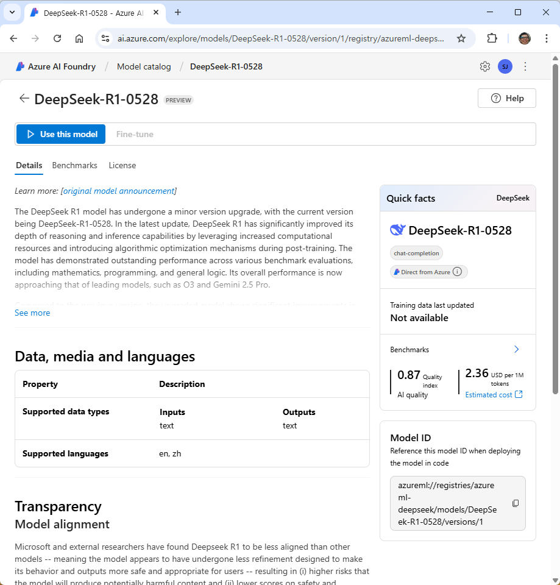Click the Fine-tune button

pyautogui.click(x=135, y=134)
